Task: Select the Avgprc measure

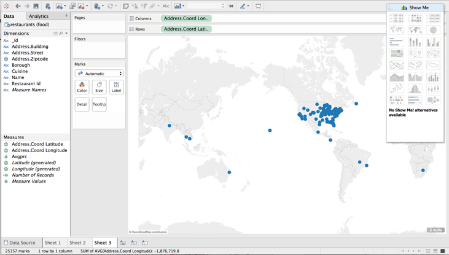Action: point(19,156)
